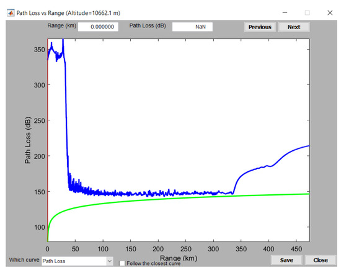Click the 350 tick on range axis
This screenshot has height=270, width=341.
tap(241, 249)
